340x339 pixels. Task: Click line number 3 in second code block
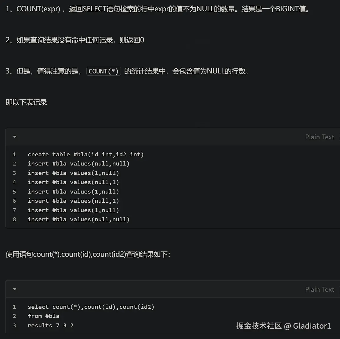(14, 325)
